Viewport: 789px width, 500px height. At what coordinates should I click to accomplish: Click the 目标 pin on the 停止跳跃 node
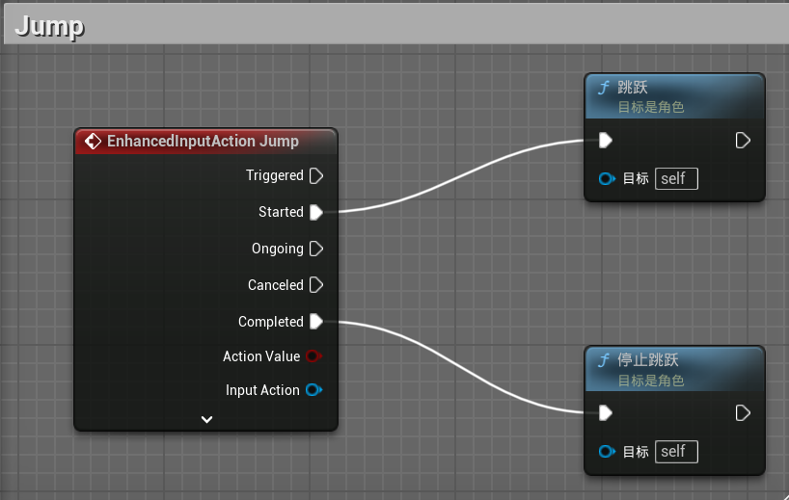coord(607,451)
